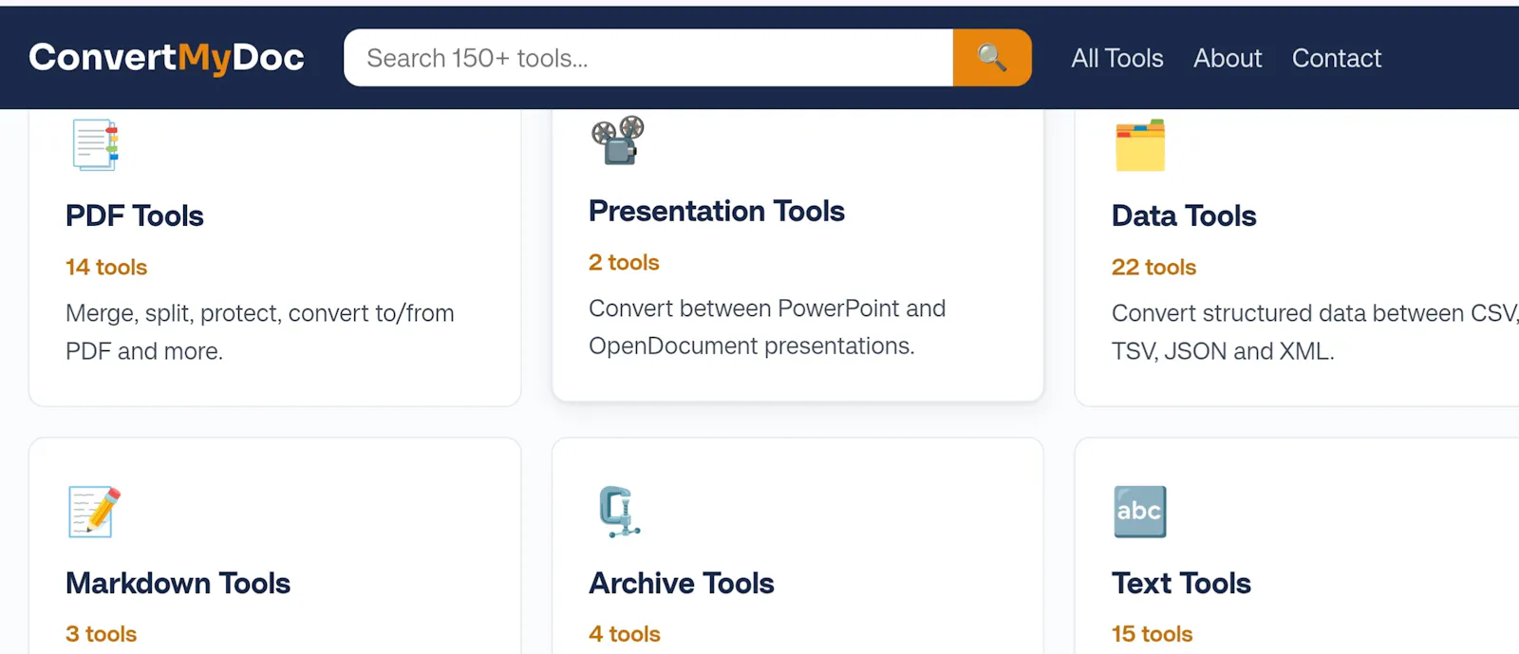Click the 3 tools count
This screenshot has width=1519, height=654.
click(x=101, y=634)
